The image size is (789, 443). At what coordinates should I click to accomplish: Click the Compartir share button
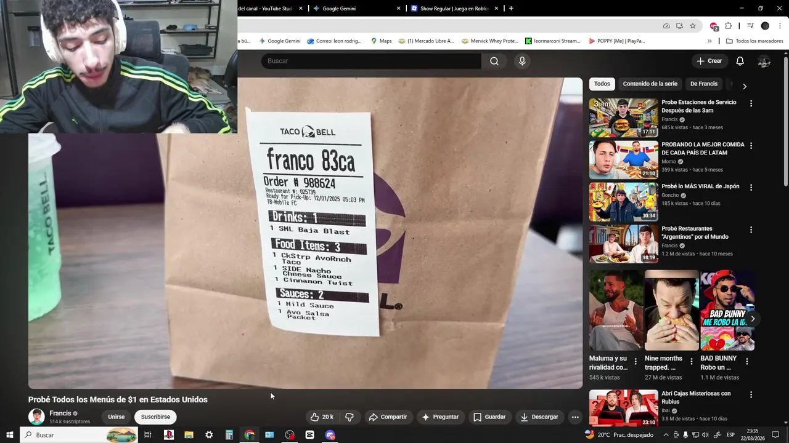388,417
